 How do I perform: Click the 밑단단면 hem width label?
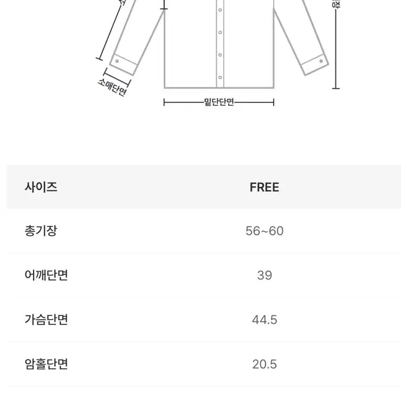[219, 102]
